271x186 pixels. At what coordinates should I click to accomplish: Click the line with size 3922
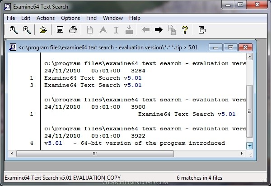coord(95,136)
